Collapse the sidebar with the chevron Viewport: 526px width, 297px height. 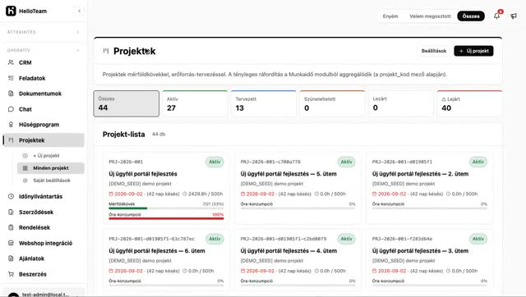79,11
